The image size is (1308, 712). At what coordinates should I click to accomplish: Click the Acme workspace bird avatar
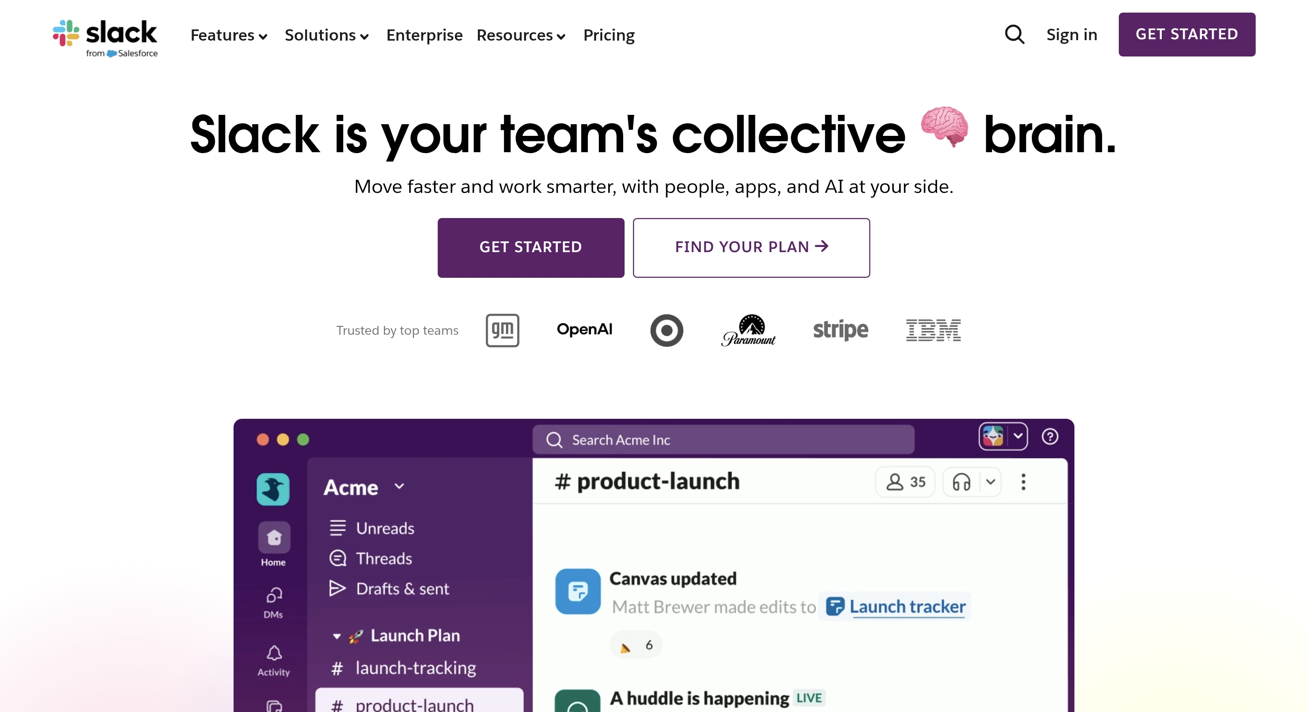click(x=273, y=489)
